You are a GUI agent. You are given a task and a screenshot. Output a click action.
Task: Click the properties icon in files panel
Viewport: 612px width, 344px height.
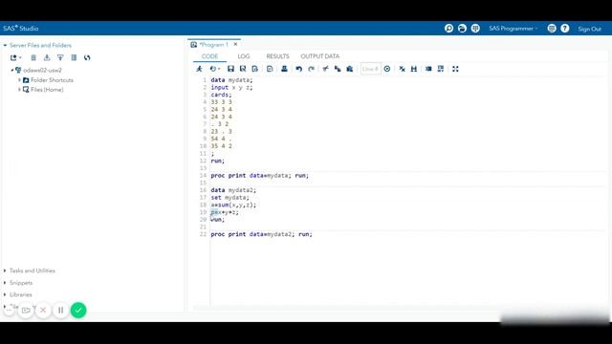pyautogui.click(x=74, y=57)
